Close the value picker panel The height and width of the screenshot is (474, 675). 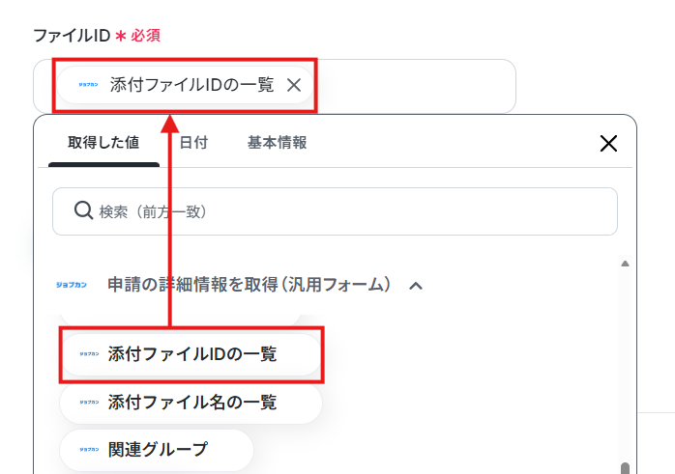pos(608,143)
